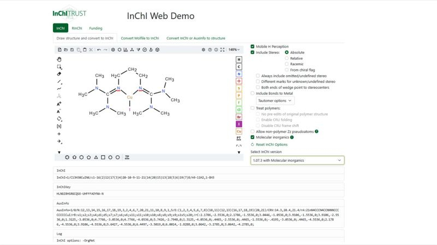This screenshot has width=437, height=245.
Task: Select the Charge Plus (A+) tool
Action: (59, 103)
